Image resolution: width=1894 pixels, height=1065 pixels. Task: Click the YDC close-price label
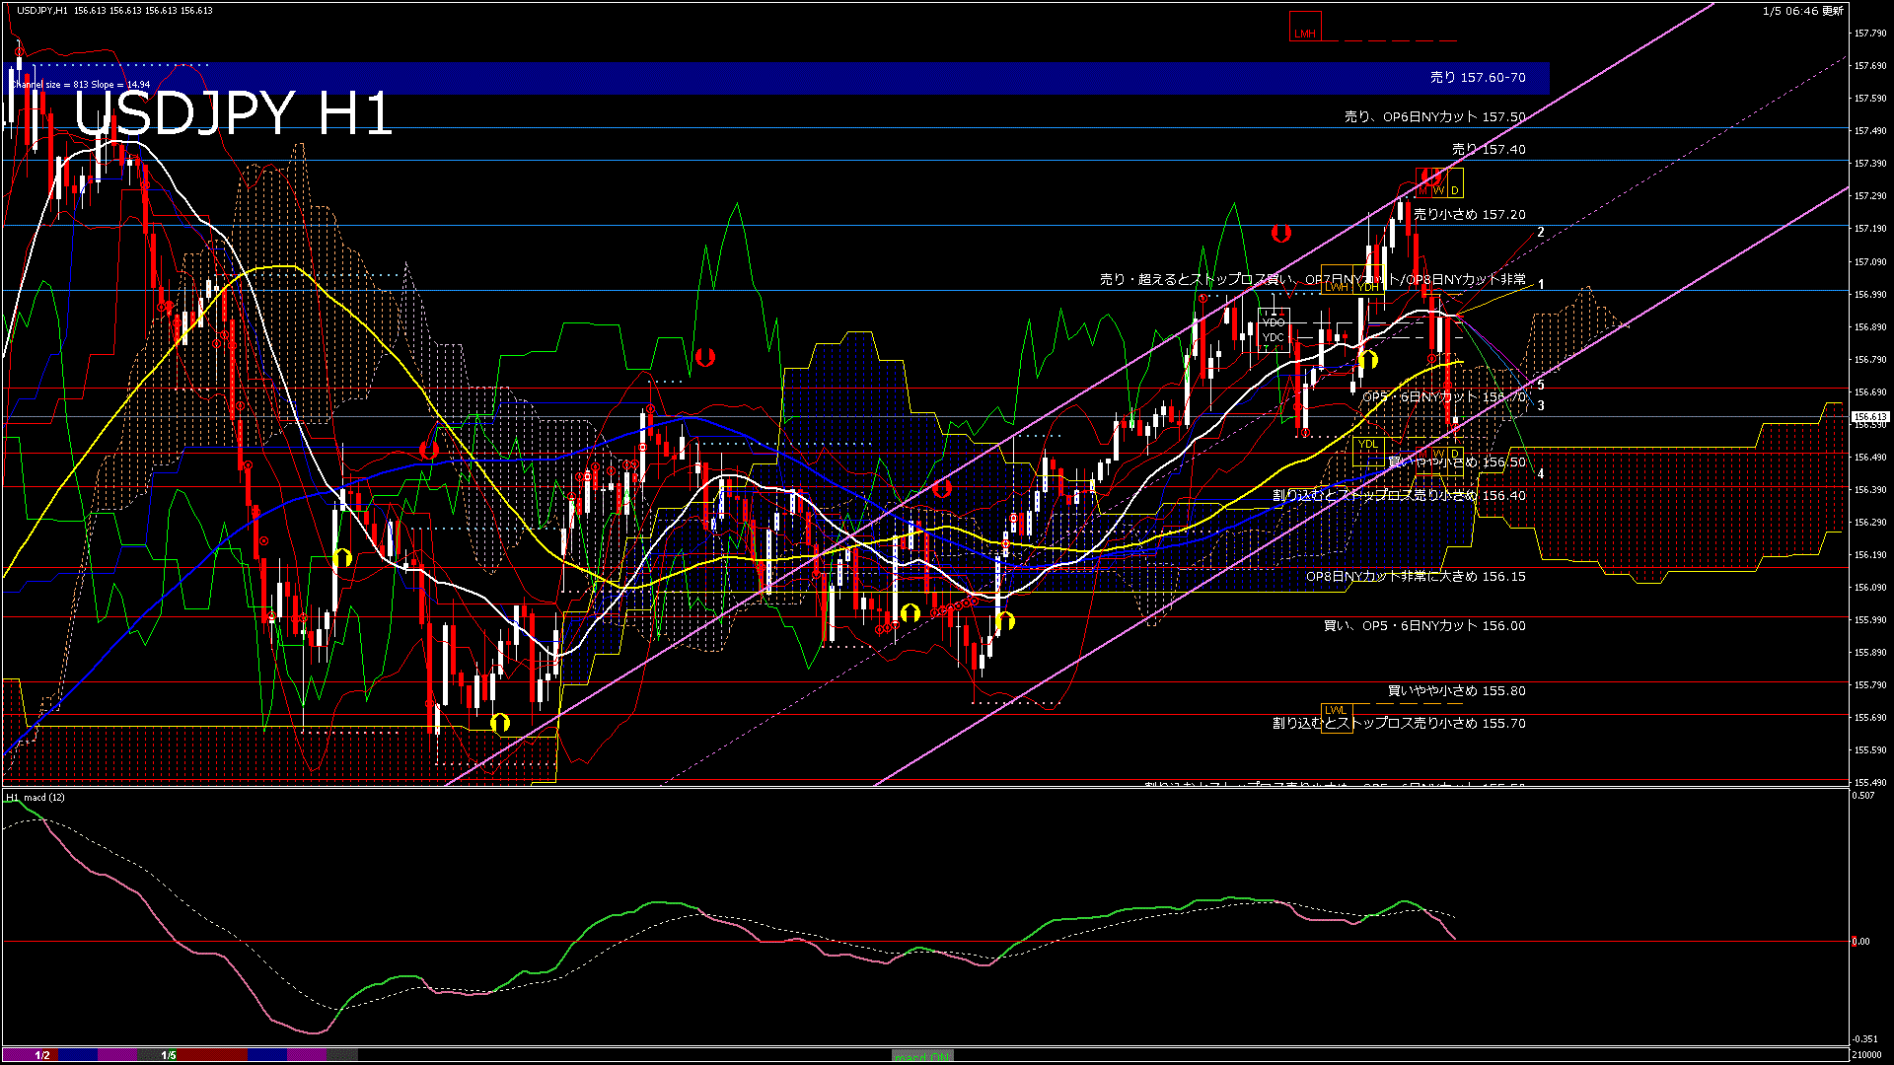(x=1273, y=337)
